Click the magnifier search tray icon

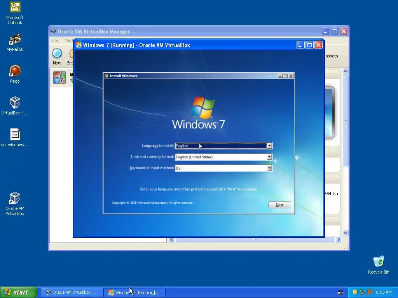369,293
